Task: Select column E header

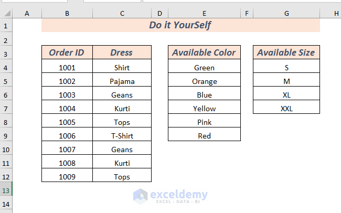Action: tap(204, 13)
